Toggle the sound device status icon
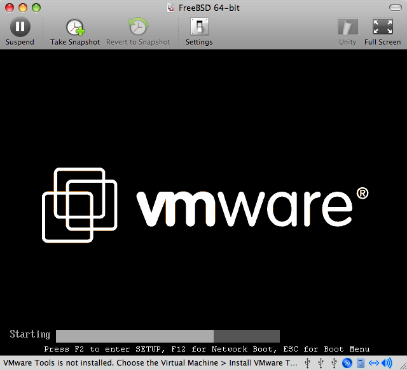The width and height of the screenshot is (407, 370). [386, 363]
